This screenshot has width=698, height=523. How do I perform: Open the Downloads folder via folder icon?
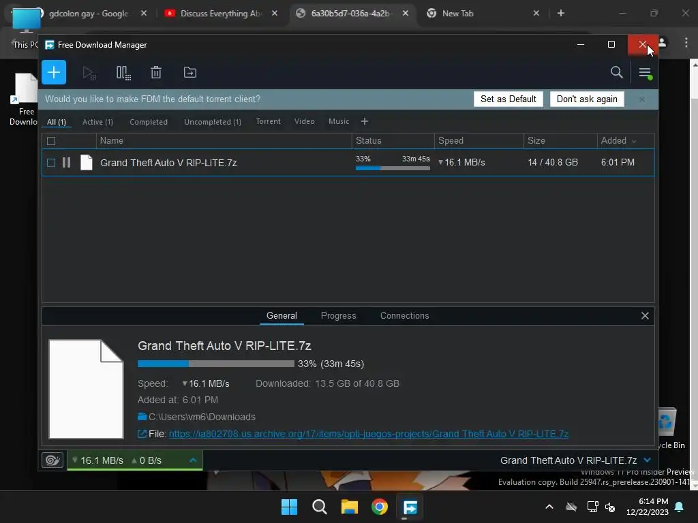point(142,417)
